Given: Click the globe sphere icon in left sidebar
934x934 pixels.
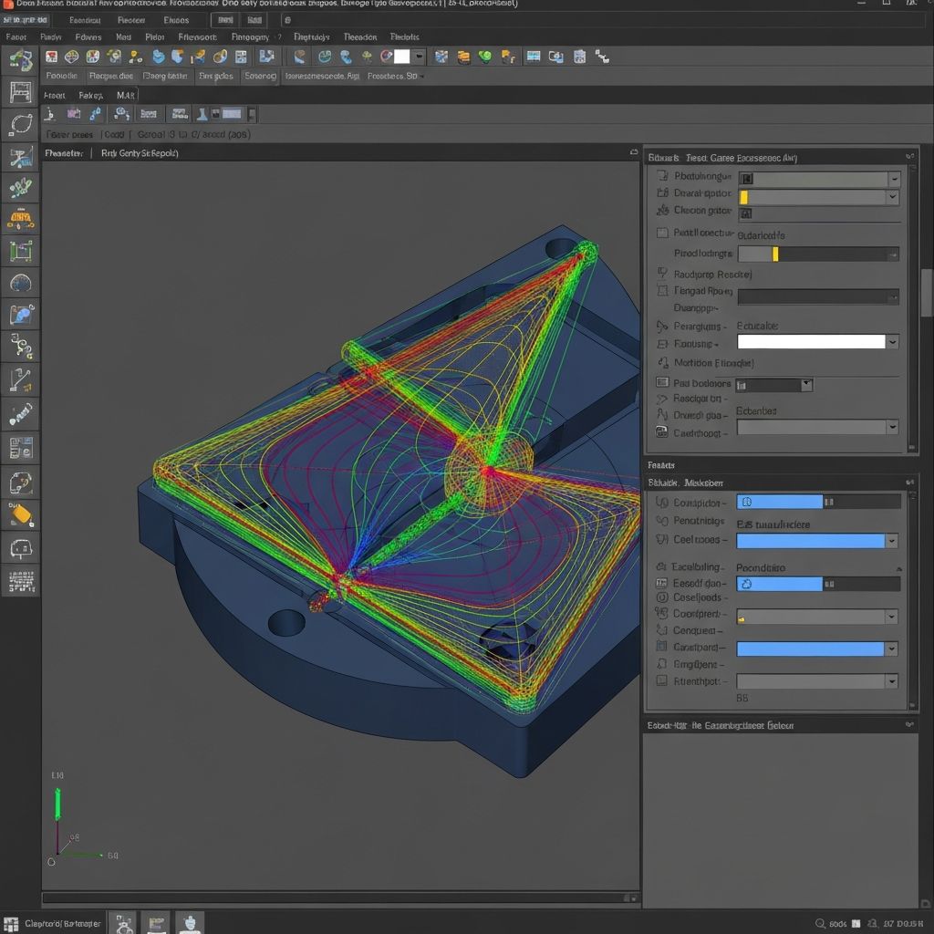Looking at the screenshot, I should [20, 283].
